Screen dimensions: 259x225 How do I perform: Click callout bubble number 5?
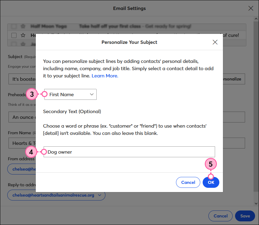click(211, 164)
